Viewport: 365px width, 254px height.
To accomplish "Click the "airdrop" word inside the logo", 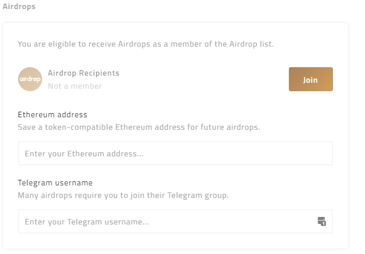I will (x=30, y=80).
